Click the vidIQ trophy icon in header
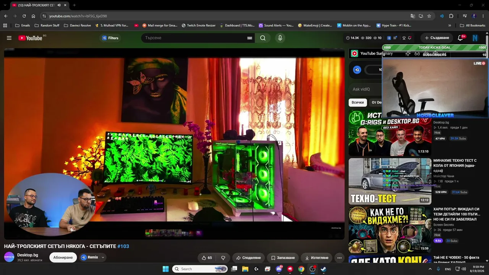Image resolution: width=489 pixels, height=275 pixels. pos(403,38)
